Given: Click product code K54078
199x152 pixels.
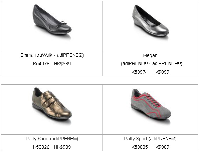Looking at the screenshot, I should [41, 64].
